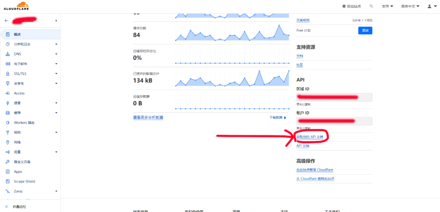Open the 社区 link

(x=299, y=65)
